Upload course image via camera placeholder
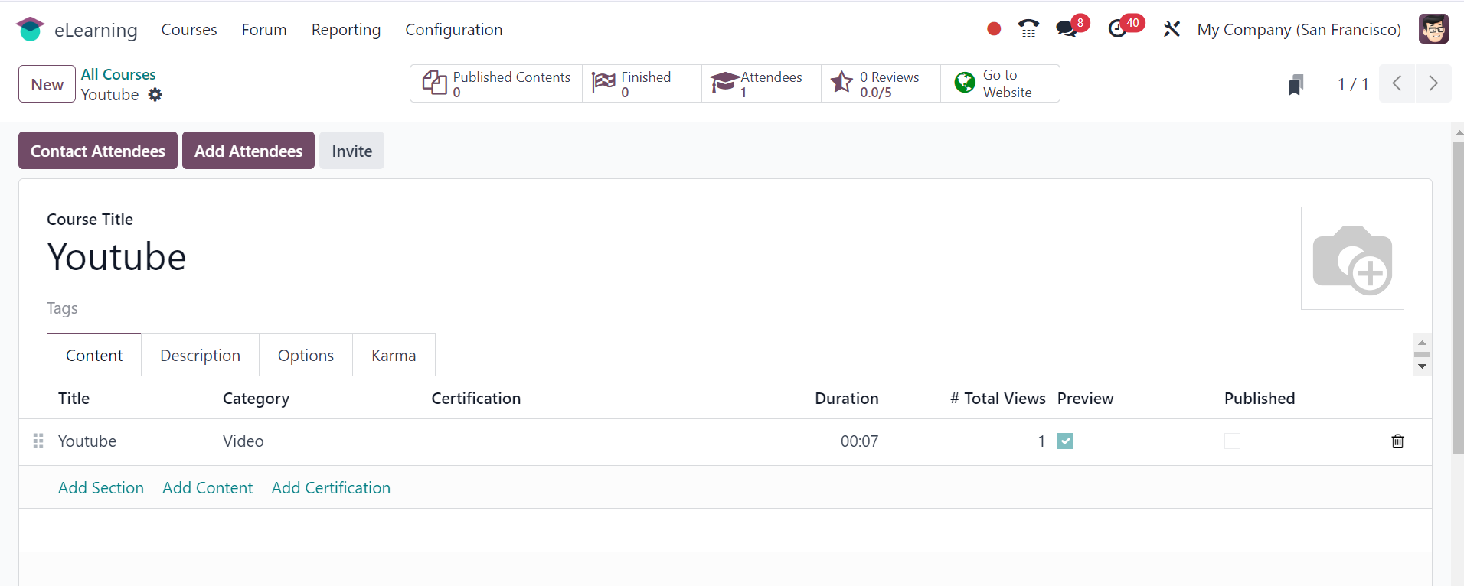The height and width of the screenshot is (586, 1464). pos(1352,259)
